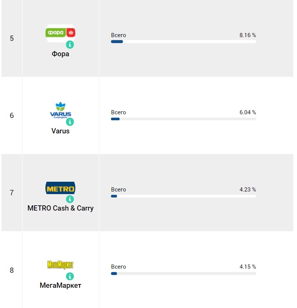Click the info icon under the METRO logo
Image resolution: width=297 pixels, height=308 pixels.
(70, 199)
